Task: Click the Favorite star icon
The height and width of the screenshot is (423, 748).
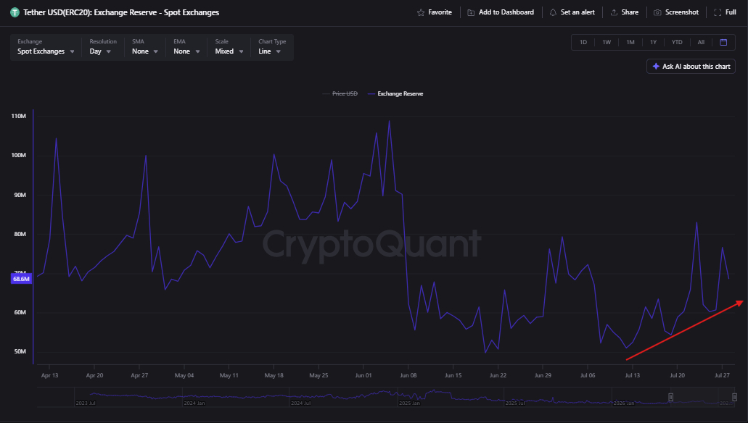Action: coord(420,12)
